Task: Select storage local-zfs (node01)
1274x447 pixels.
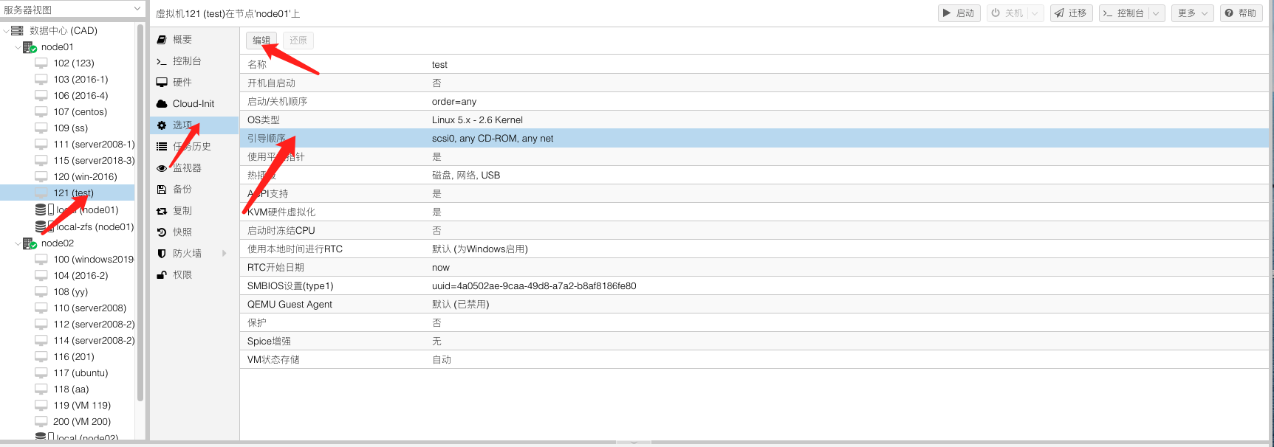Action: pyautogui.click(x=95, y=227)
